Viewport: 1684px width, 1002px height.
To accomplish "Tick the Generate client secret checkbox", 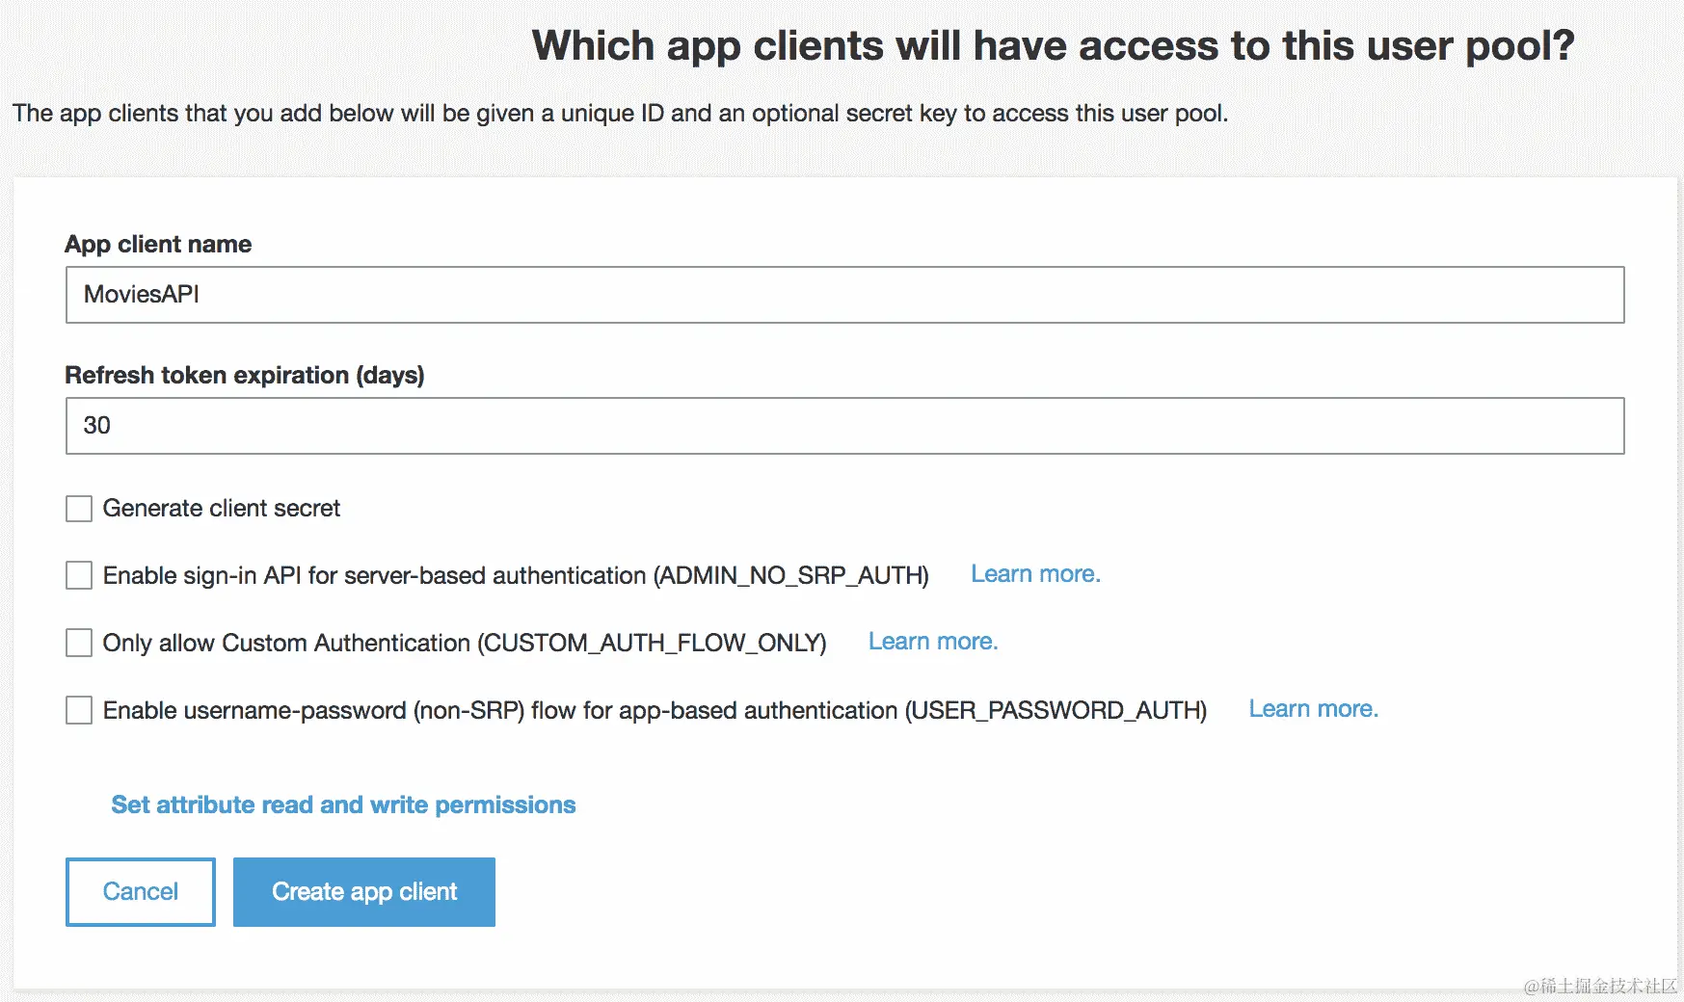I will (79, 509).
